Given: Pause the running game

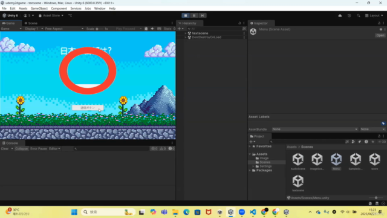Looking at the screenshot, I should (194, 15).
